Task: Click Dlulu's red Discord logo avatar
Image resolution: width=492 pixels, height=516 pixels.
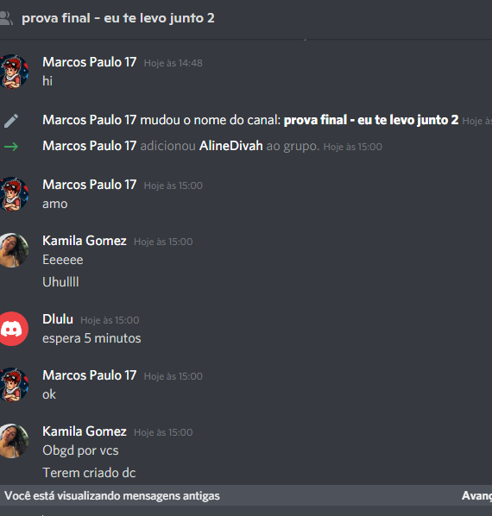Action: pos(14,329)
